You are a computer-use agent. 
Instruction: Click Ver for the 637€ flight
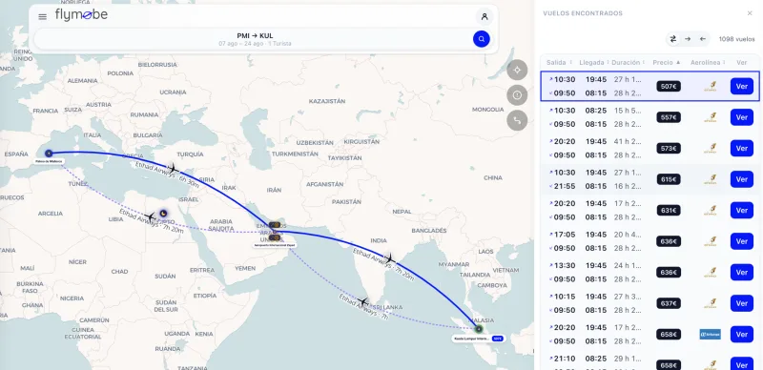pyautogui.click(x=742, y=303)
